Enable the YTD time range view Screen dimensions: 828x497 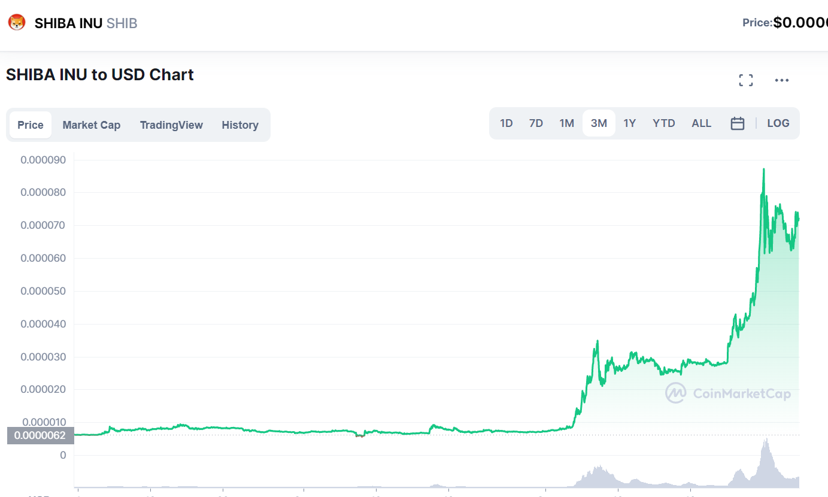point(663,123)
